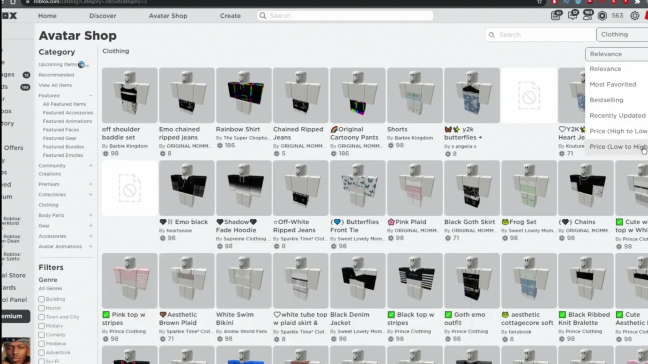Check the Building genre checkbox
Screen dimensions: 648x364
[x=41, y=299]
